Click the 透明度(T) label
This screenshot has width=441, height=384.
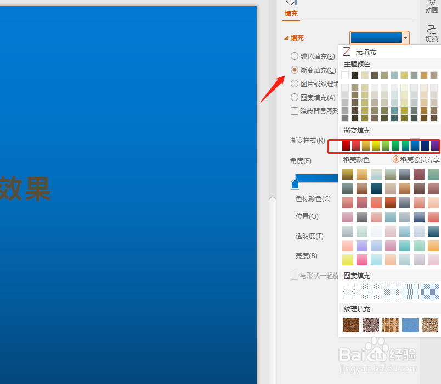(309, 236)
